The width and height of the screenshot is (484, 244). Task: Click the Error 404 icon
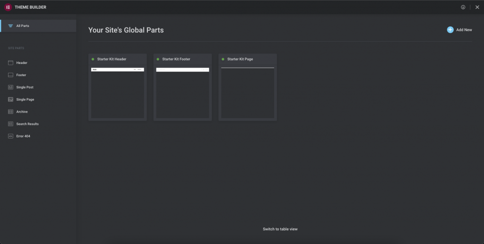pyautogui.click(x=10, y=136)
